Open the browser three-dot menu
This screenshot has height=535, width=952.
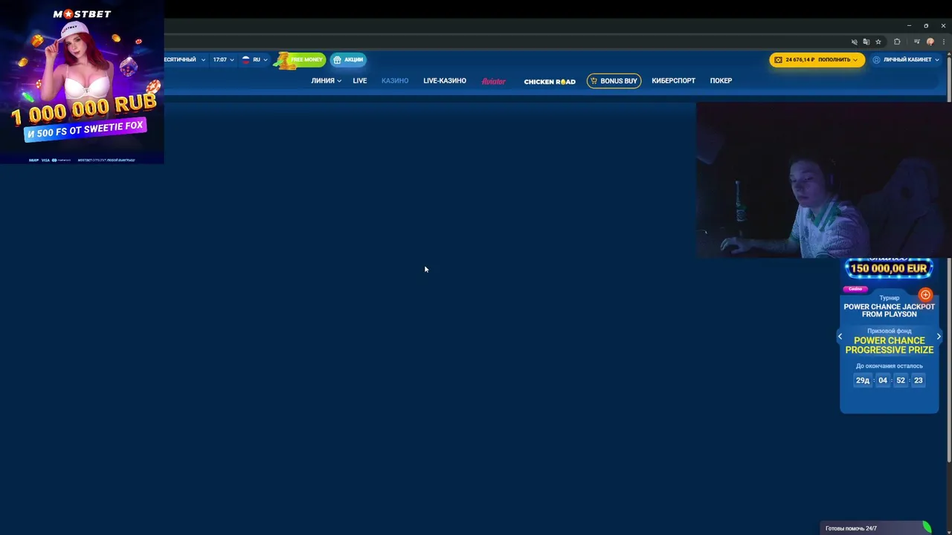[x=943, y=42]
